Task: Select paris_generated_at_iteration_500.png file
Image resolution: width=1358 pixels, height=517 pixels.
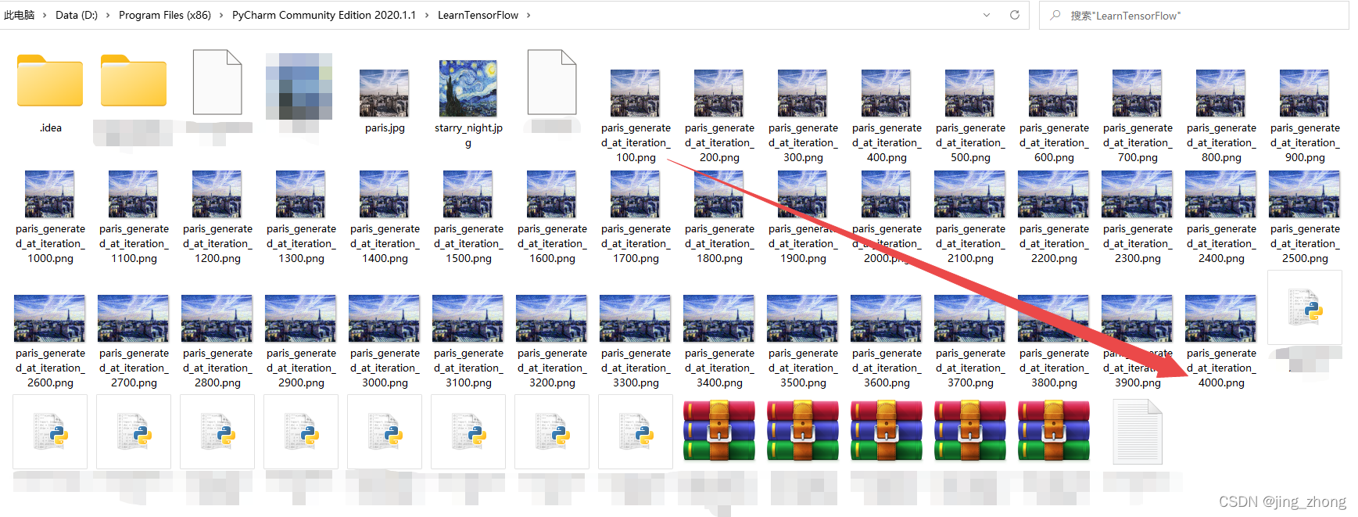Action: [970, 116]
